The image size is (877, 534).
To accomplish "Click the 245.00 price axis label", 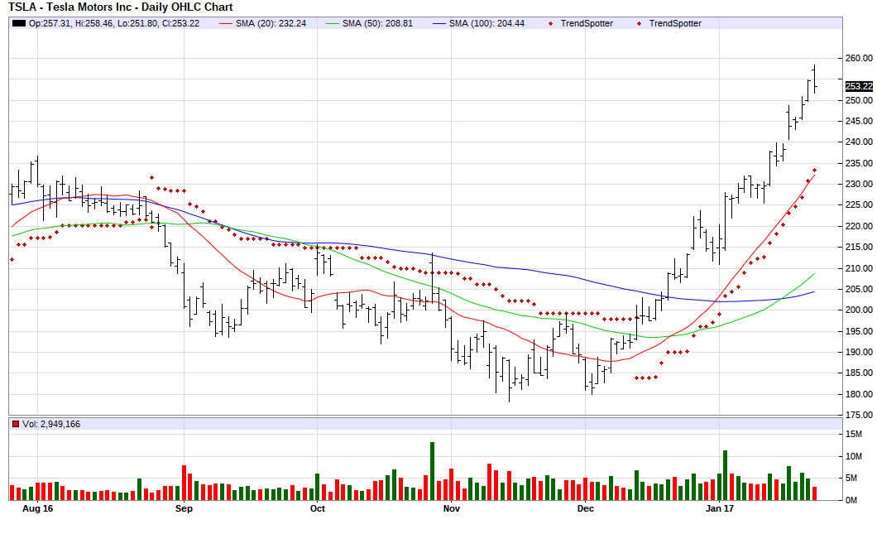I will (x=859, y=121).
